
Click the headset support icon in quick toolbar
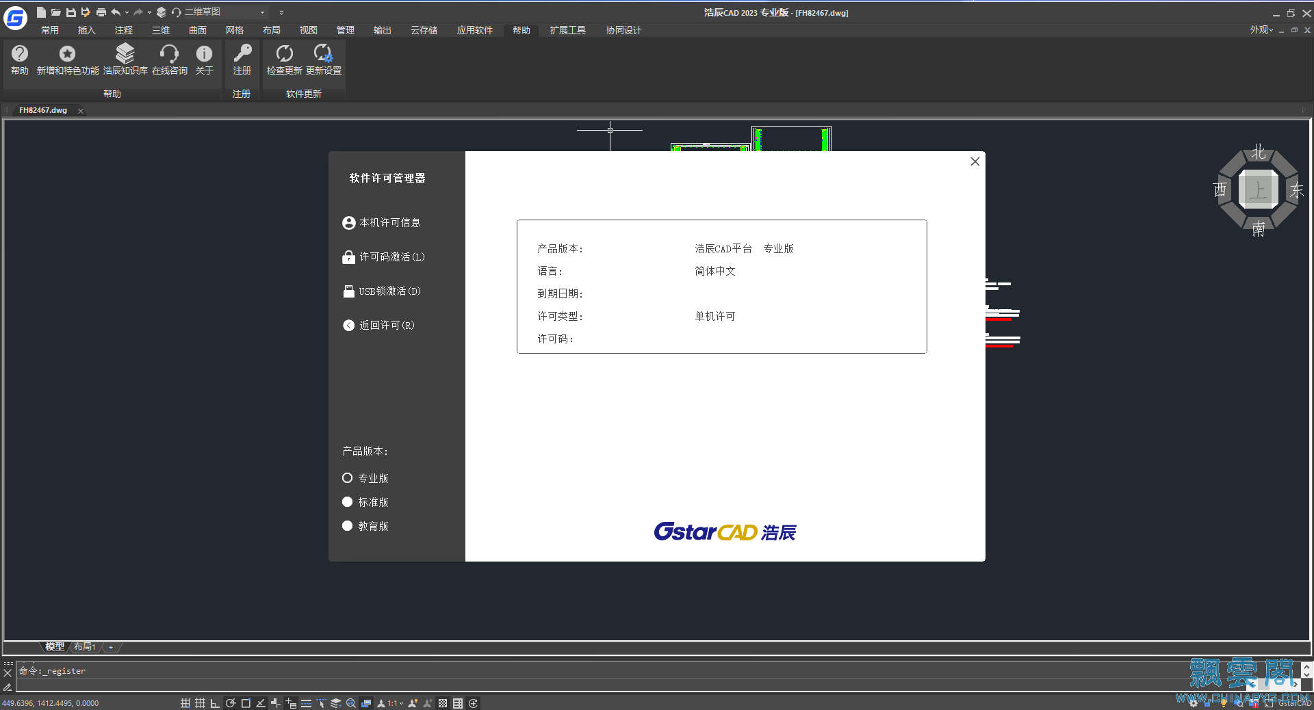click(x=177, y=12)
